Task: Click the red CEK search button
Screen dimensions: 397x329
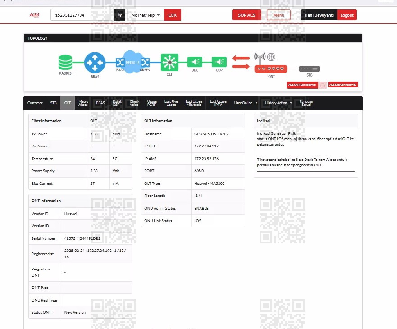Action: pos(173,15)
